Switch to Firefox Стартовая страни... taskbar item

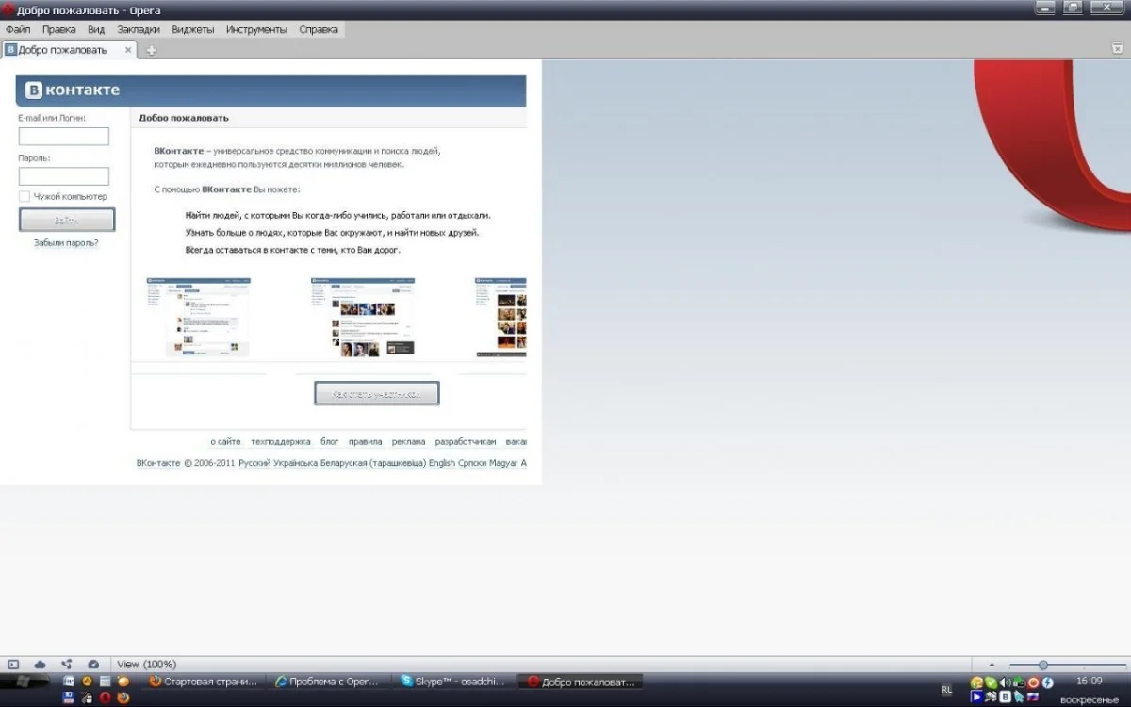click(204, 682)
